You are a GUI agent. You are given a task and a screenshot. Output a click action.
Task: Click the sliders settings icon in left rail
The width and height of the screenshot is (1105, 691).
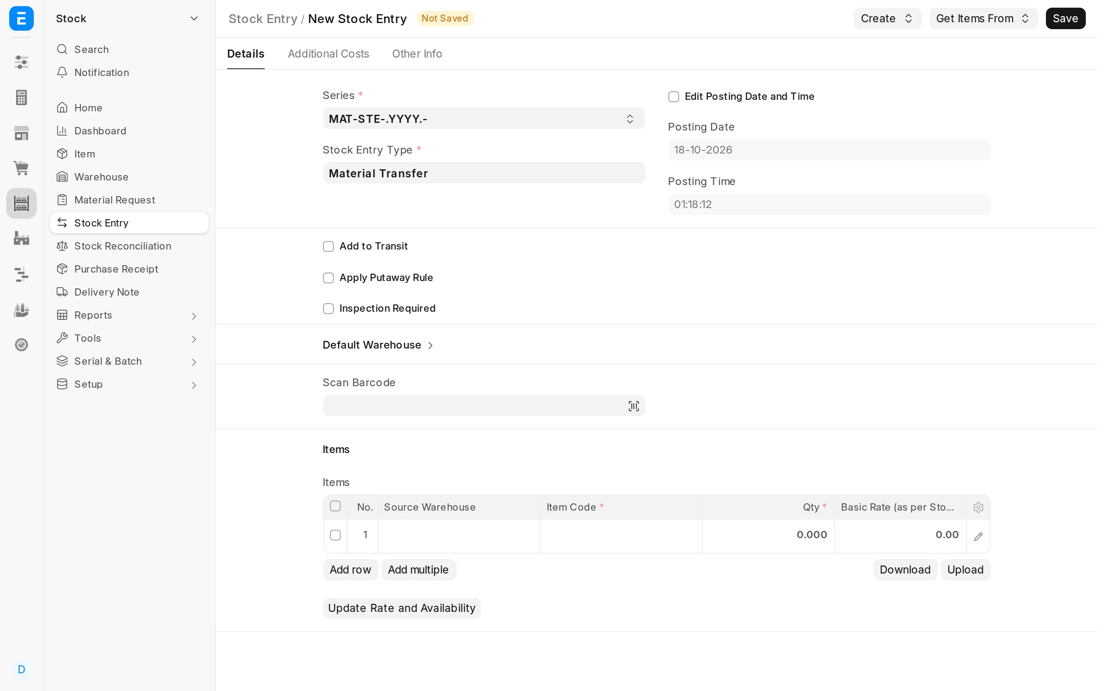tap(21, 62)
